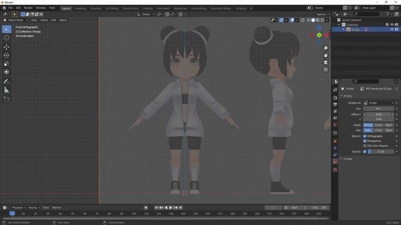Image resolution: width=401 pixels, height=225 pixels.
Task: Open the Physics properties tab icon
Action: (335, 148)
